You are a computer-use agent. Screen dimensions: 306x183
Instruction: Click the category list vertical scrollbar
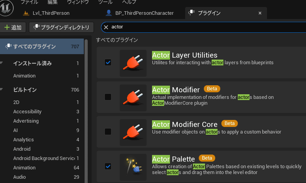[x=86, y=111]
